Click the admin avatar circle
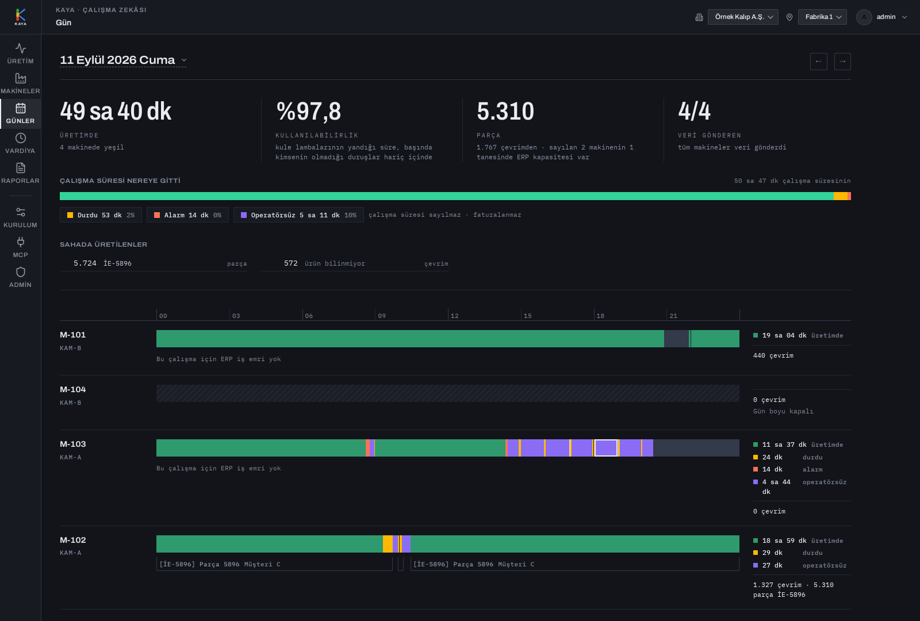 click(864, 17)
